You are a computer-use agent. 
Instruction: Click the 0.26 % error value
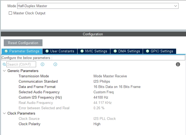(x=99, y=108)
